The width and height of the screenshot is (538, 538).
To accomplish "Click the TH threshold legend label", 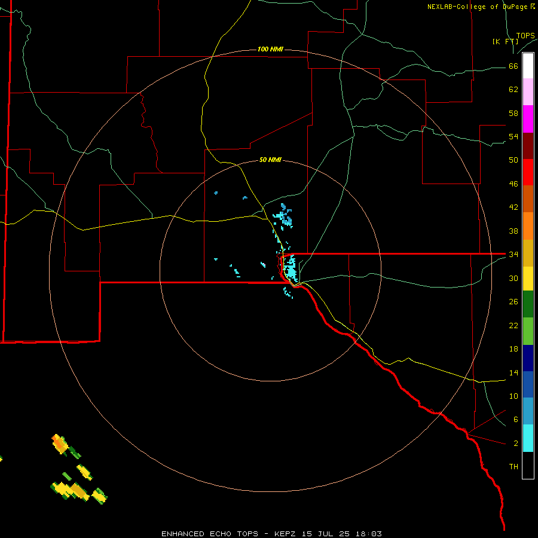I will (x=513, y=467).
